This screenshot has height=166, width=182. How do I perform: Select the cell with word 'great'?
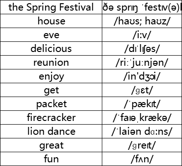[51, 145]
